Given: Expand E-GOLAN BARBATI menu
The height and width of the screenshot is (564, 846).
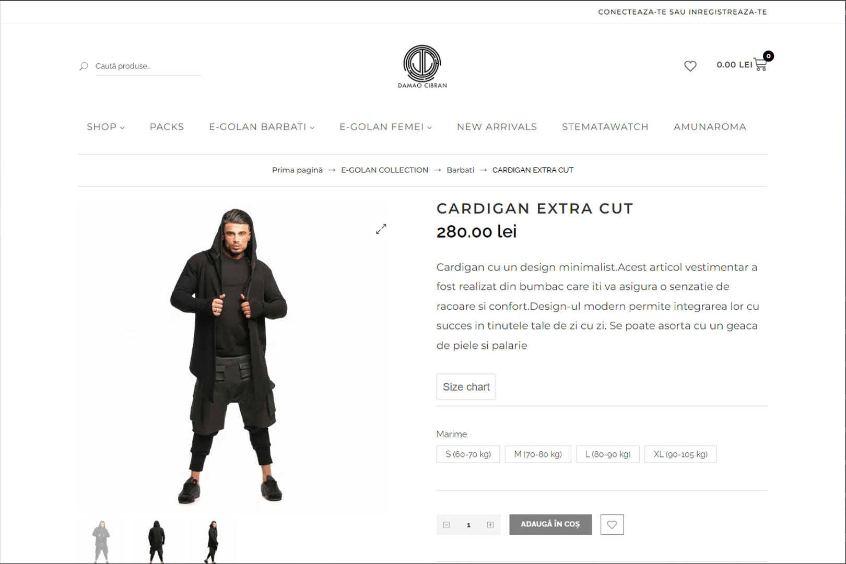Looking at the screenshot, I should (262, 127).
